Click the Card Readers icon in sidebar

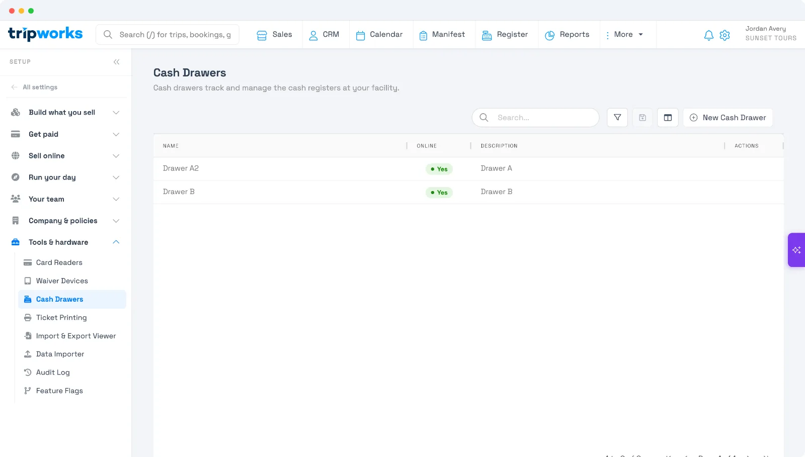[x=28, y=262]
